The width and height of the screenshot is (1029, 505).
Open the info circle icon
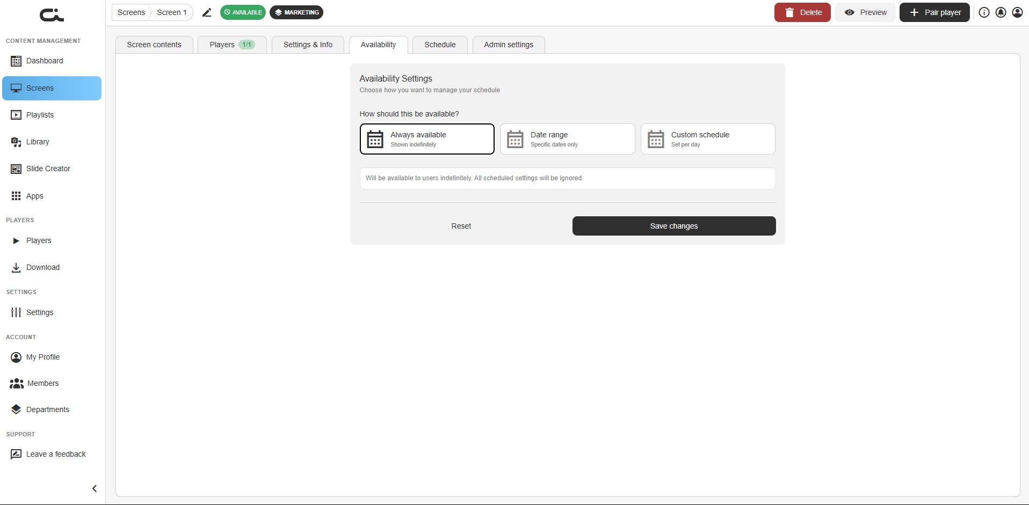coord(984,12)
